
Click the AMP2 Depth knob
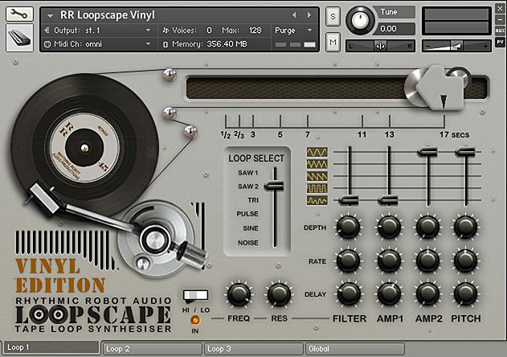coord(427,228)
